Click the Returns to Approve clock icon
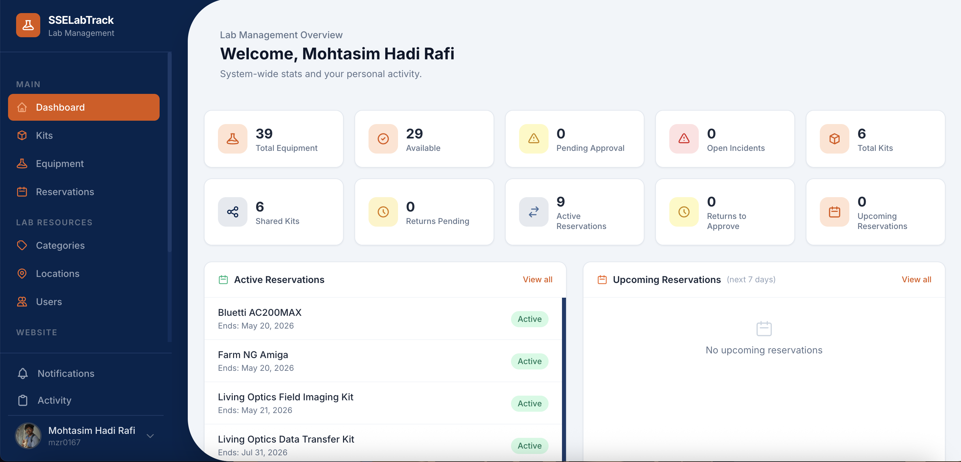This screenshot has width=961, height=462. click(x=684, y=212)
